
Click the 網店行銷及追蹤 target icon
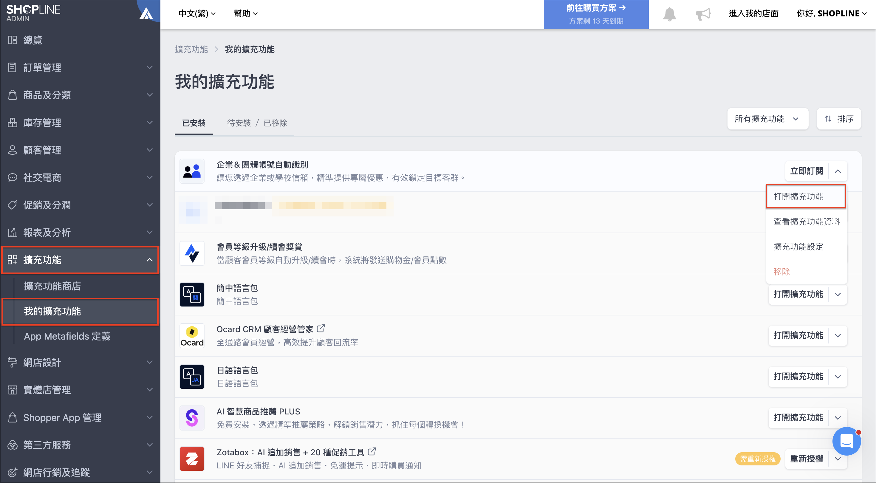[x=13, y=473]
